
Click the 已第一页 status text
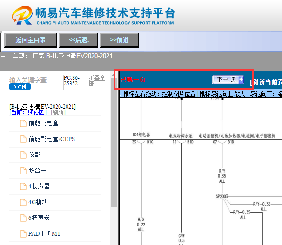pos(133,79)
